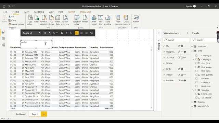Publish the report

[136, 19]
